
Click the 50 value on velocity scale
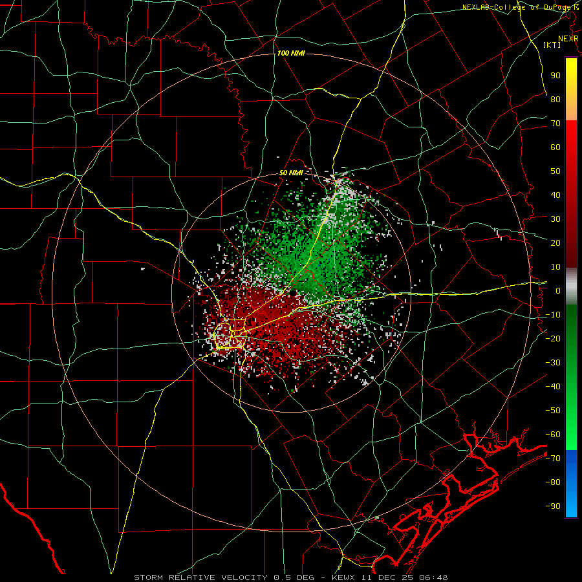(x=555, y=171)
